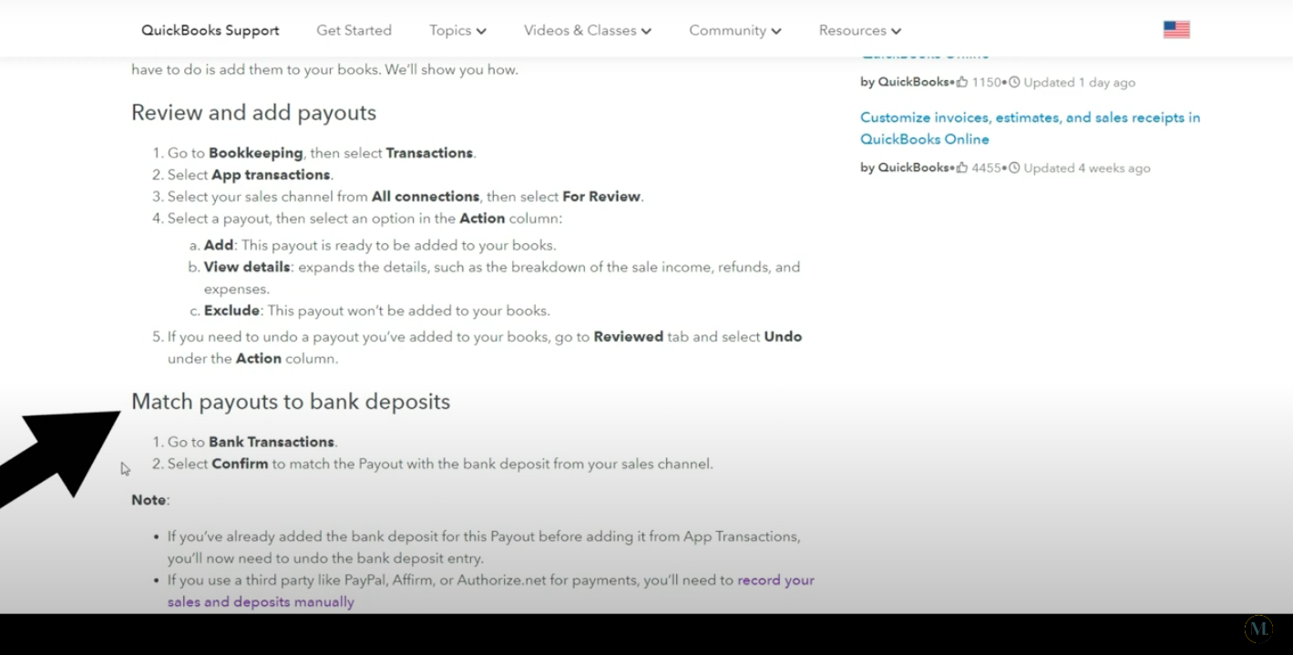Open the Resources dropdown menu
This screenshot has width=1293, height=655.
pyautogui.click(x=860, y=30)
